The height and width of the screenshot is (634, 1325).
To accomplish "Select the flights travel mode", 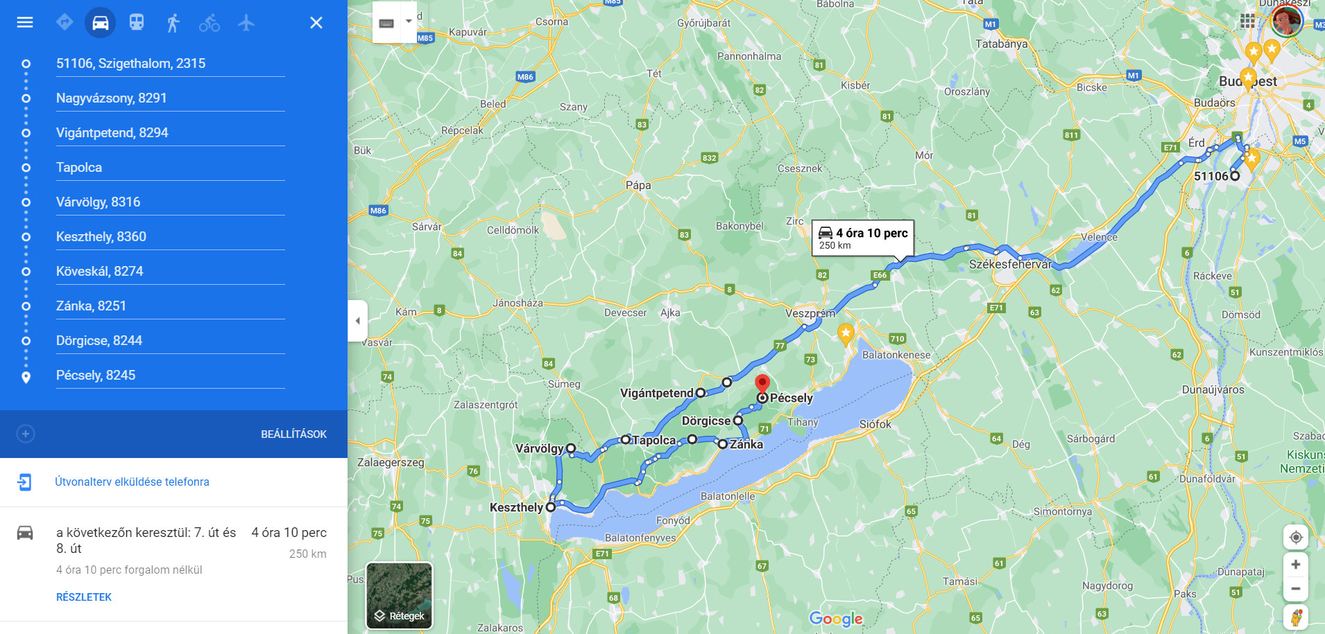I will [246, 22].
